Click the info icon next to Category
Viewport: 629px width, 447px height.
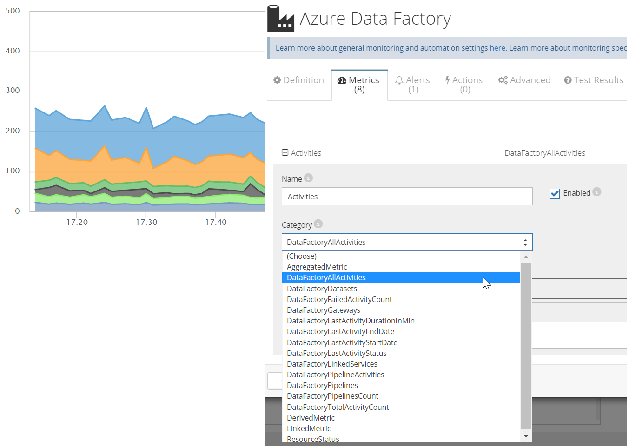click(318, 224)
